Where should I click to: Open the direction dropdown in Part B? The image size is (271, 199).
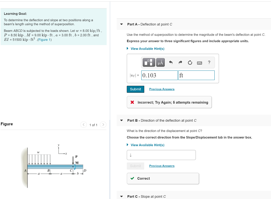[x=161, y=155]
